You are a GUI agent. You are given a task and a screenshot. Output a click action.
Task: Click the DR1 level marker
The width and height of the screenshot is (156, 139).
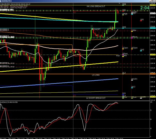124,10
